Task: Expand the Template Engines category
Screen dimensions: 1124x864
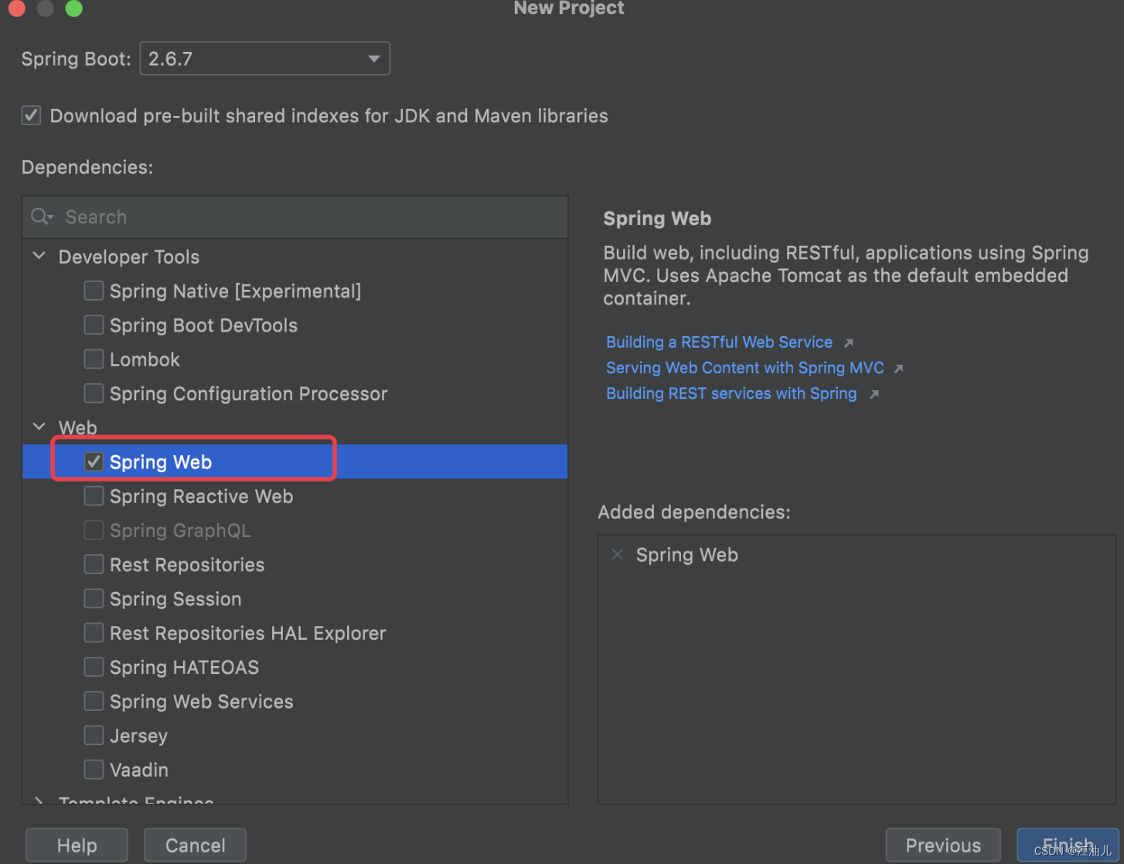Action: (39, 801)
